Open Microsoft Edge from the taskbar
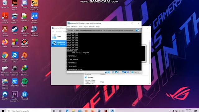This screenshot has width=199, height=112. point(67,111)
